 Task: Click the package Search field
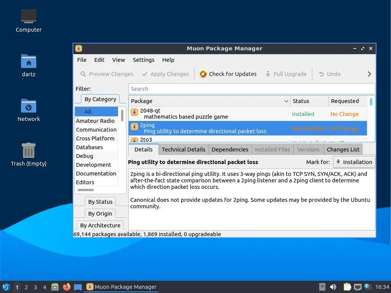point(252,89)
